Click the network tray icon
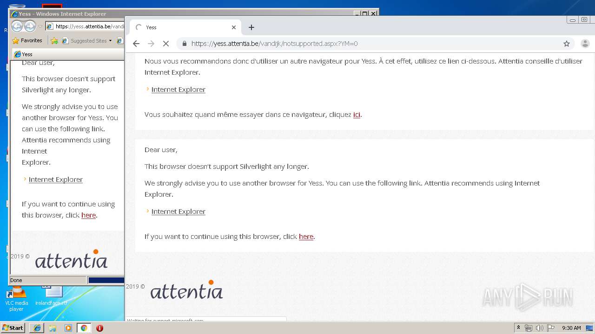Screen dimensions: 595x334 point(529,328)
